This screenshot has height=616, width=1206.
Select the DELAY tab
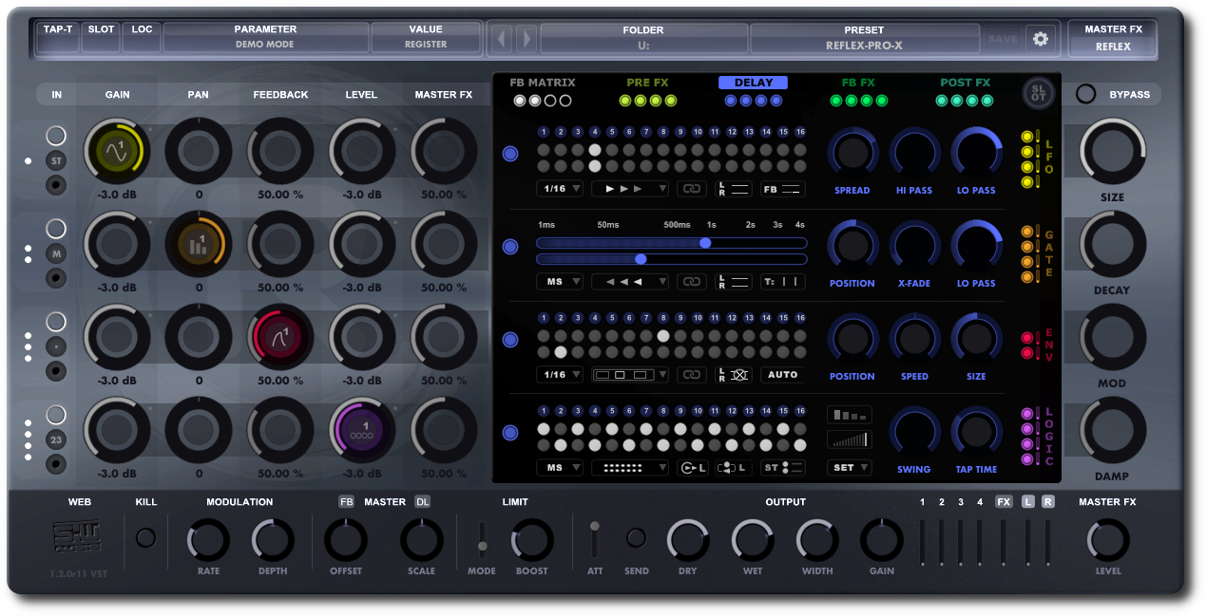coord(754,83)
